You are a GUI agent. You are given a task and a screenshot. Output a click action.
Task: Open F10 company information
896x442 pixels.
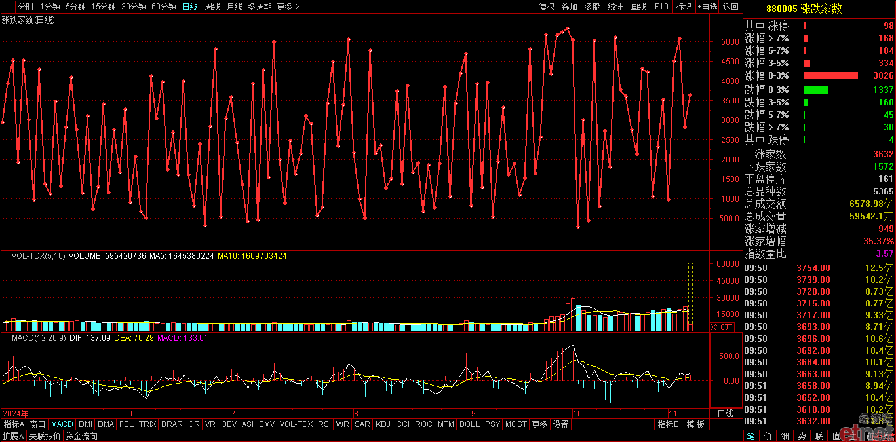click(x=661, y=7)
